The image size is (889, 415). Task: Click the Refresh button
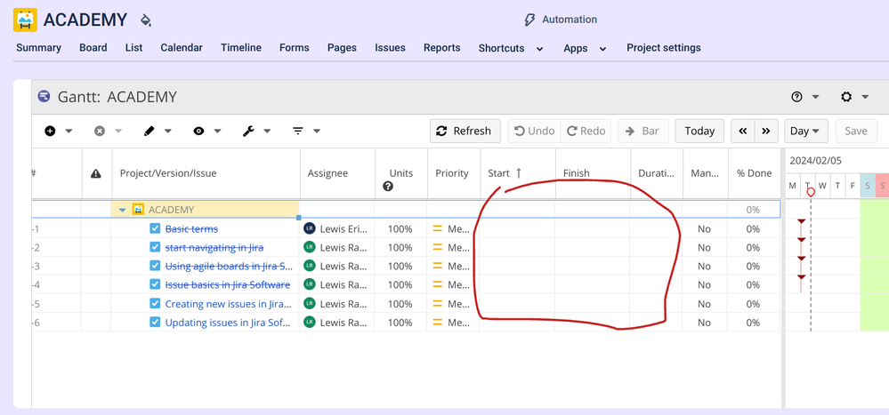[x=465, y=131]
